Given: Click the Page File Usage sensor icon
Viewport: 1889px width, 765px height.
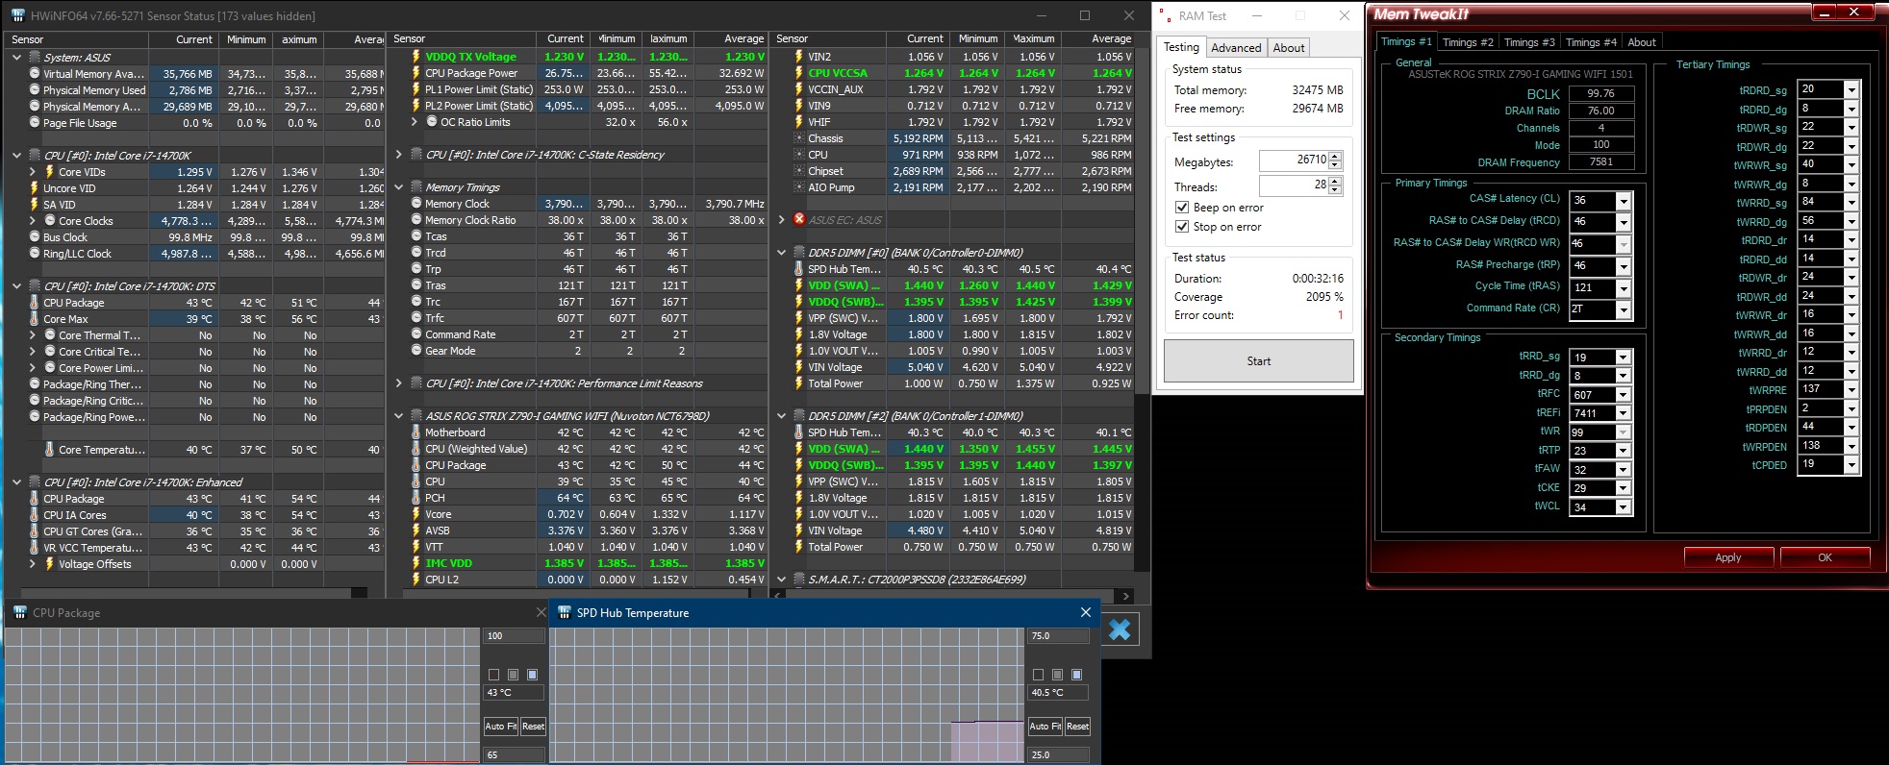Looking at the screenshot, I should 35,123.
